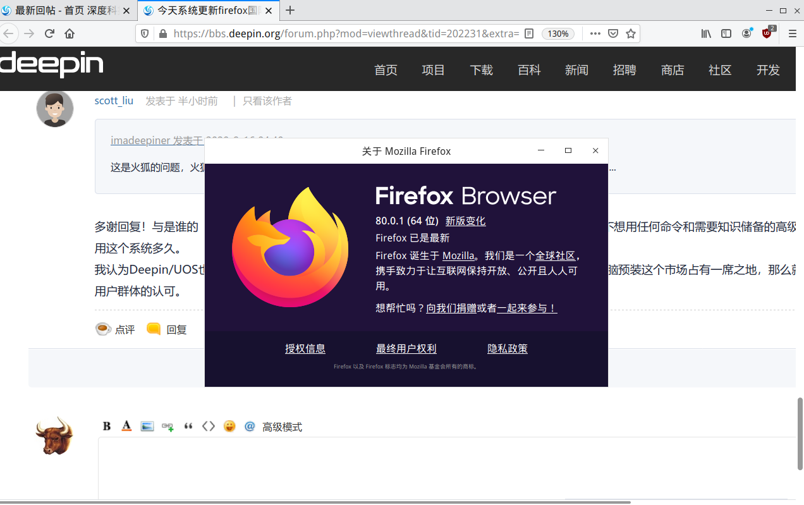Reset the 130% zoom level indicator
The height and width of the screenshot is (505, 804).
click(x=558, y=33)
